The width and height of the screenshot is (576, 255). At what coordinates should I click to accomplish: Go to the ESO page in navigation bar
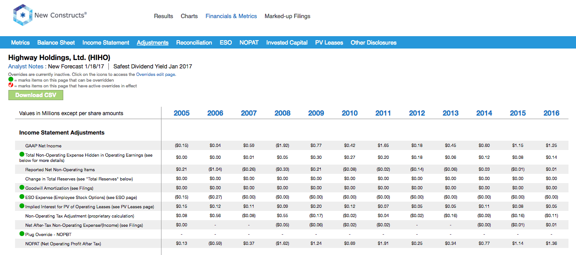pos(226,43)
